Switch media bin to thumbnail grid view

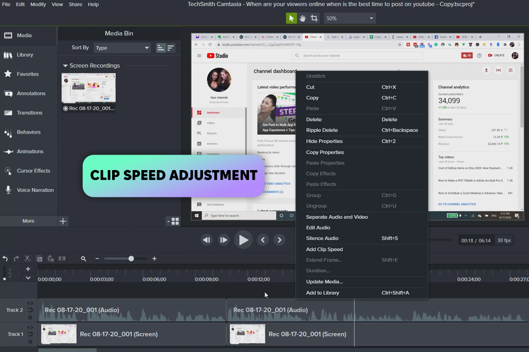175,221
